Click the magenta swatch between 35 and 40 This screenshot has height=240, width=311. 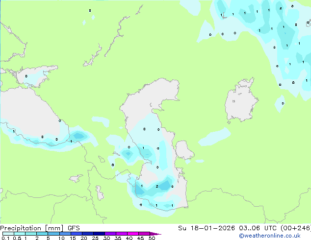(x=122, y=234)
